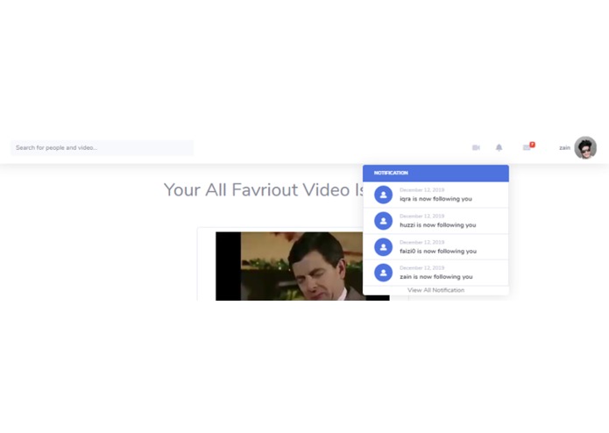Click the date above the faizi0 notification

pos(421,242)
